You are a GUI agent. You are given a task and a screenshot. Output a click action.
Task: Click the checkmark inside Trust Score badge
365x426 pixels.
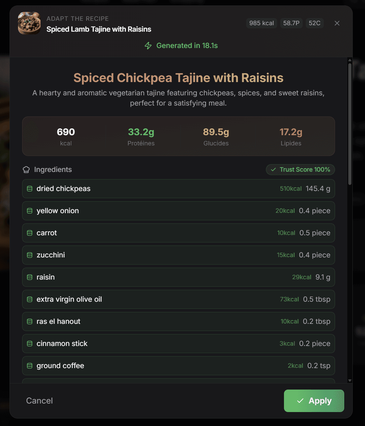[x=273, y=169]
